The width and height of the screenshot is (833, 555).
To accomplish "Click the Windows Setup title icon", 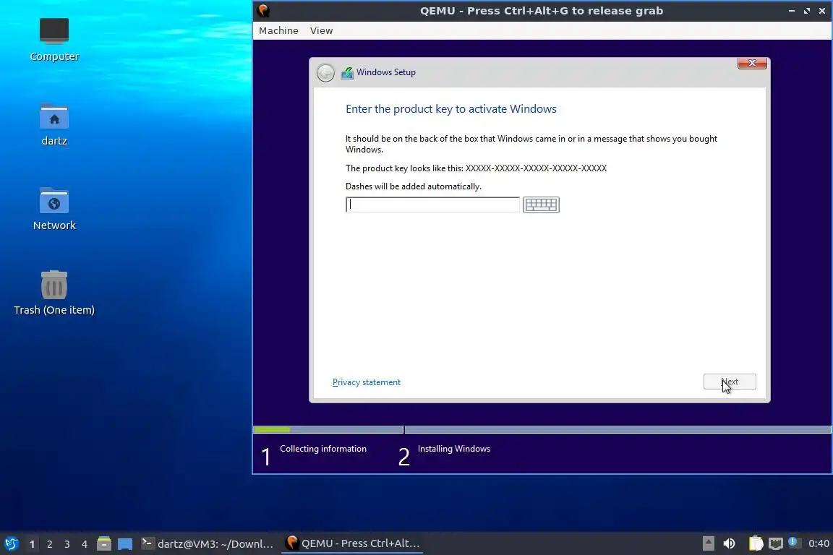I will coord(347,72).
